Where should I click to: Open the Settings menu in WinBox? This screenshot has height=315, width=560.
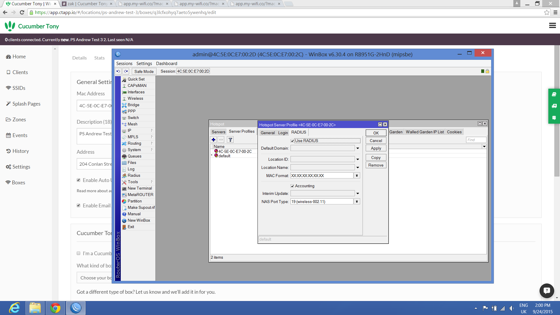144,63
